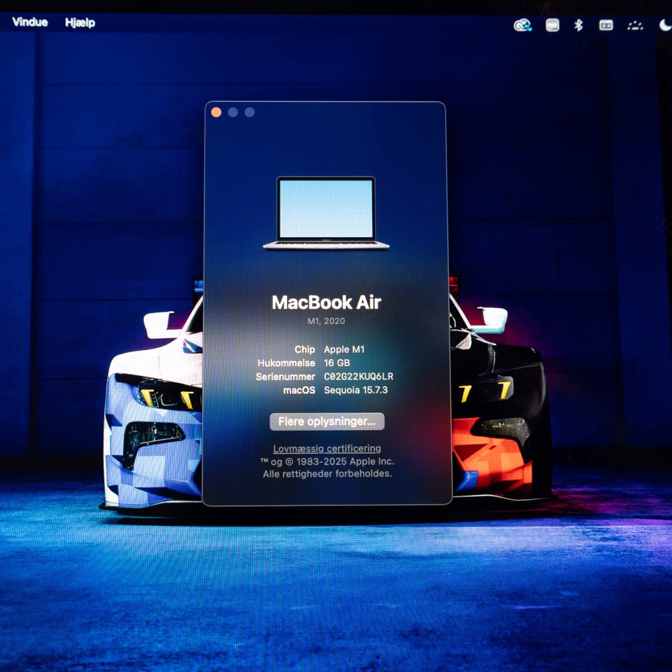Click the macOS label

tap(299, 391)
